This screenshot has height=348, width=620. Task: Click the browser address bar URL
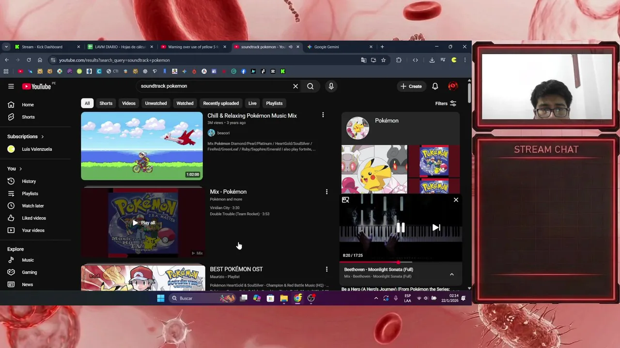tap(114, 60)
